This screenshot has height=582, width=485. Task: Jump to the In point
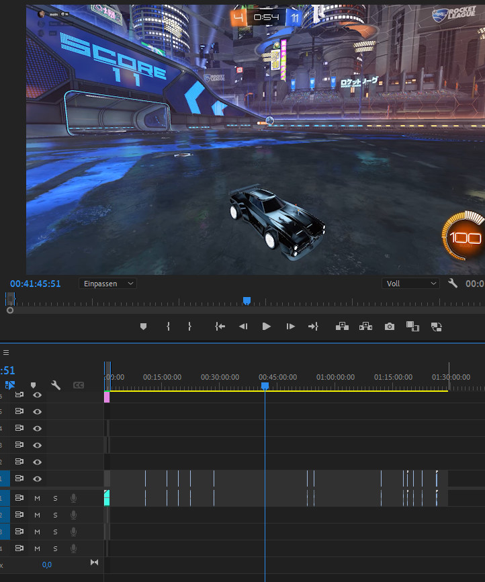pos(220,327)
